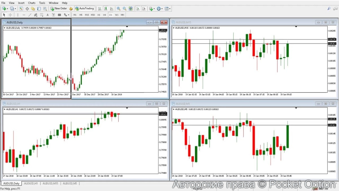Tile chart windows with the grid icon
This screenshot has width=339, height=191.
[131, 9]
